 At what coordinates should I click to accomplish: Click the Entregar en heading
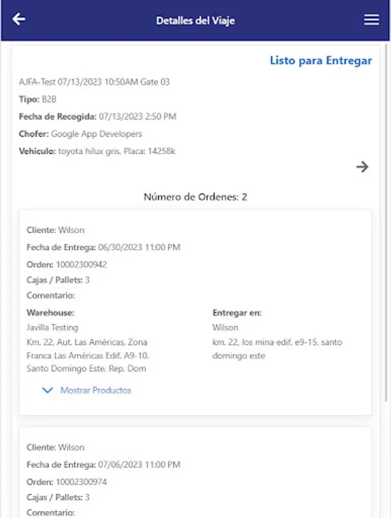click(x=237, y=313)
